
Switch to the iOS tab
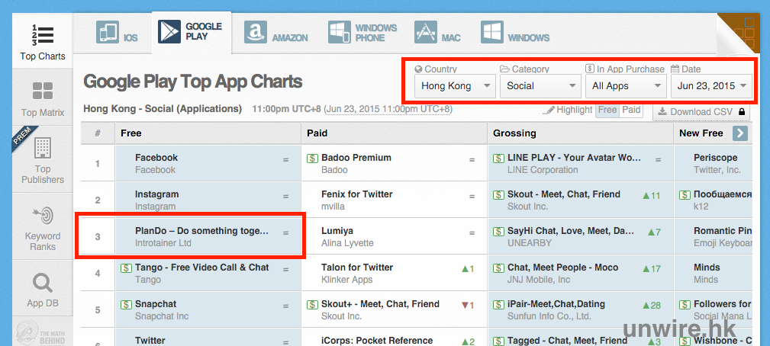tap(118, 33)
